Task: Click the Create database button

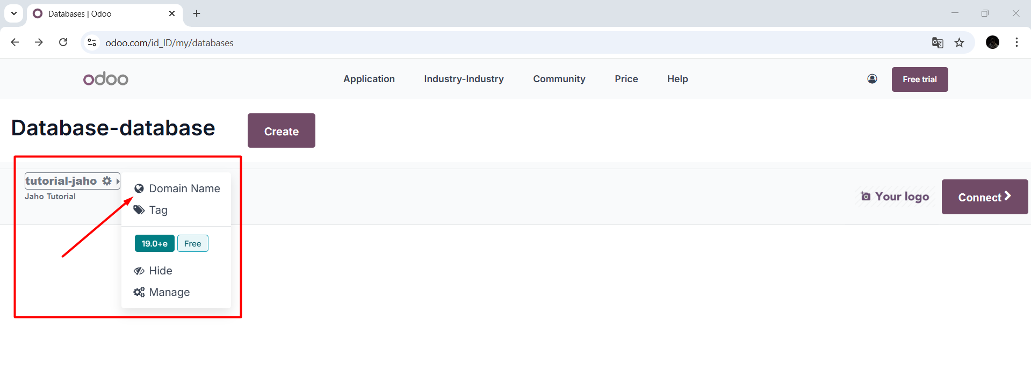Action: [281, 130]
